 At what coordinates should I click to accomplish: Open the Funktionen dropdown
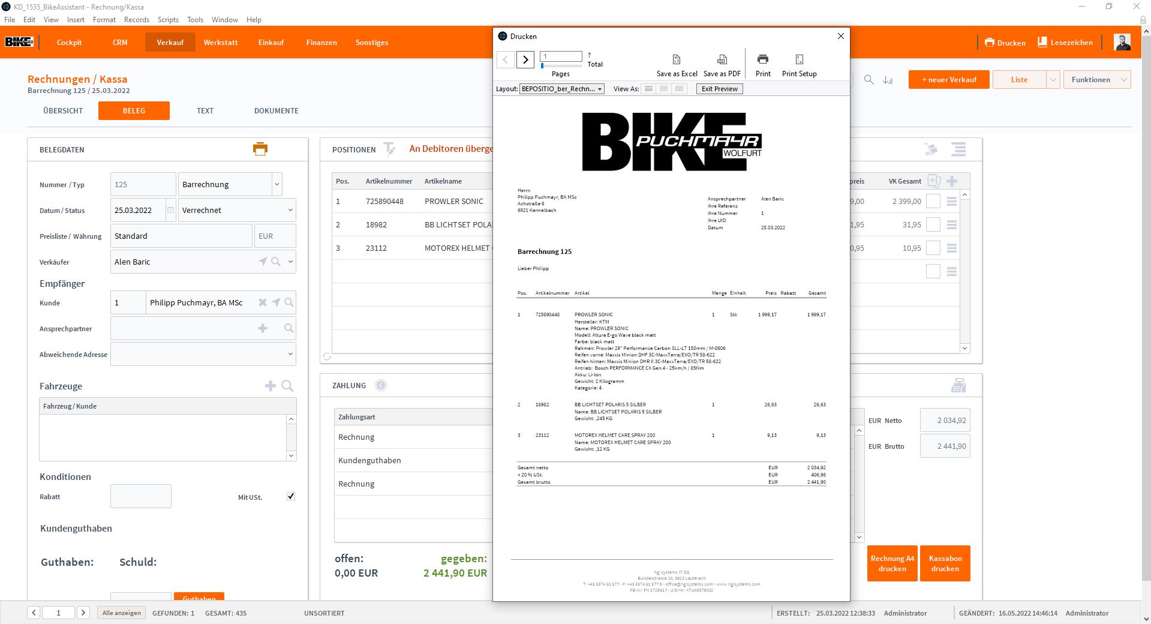coord(1097,79)
